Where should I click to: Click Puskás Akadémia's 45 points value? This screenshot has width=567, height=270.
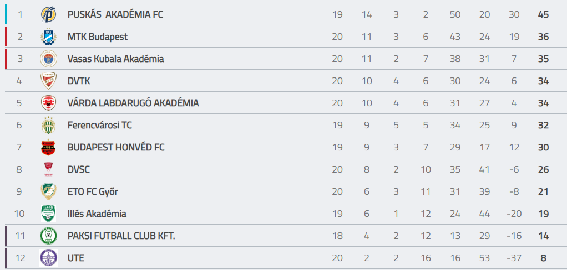pyautogui.click(x=543, y=14)
